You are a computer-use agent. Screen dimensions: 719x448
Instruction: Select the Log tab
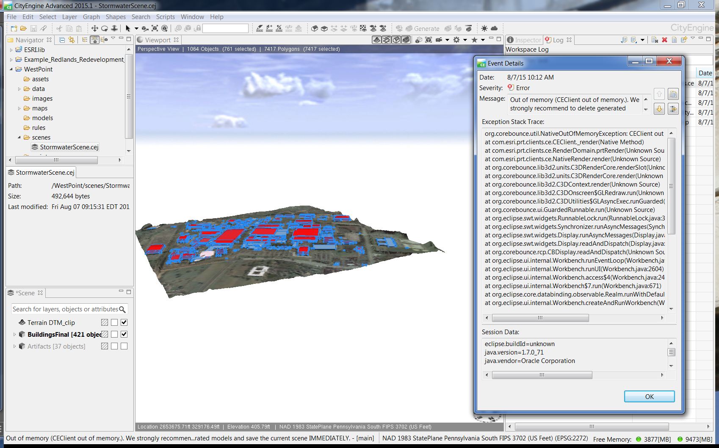[x=558, y=40]
